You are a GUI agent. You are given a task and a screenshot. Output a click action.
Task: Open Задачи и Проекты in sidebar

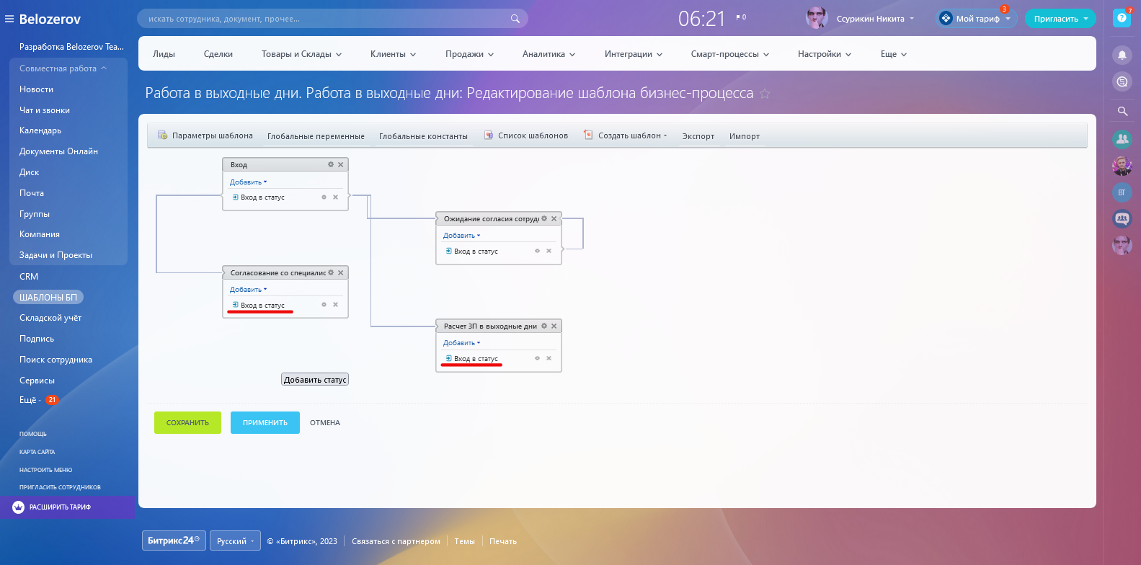(56, 255)
